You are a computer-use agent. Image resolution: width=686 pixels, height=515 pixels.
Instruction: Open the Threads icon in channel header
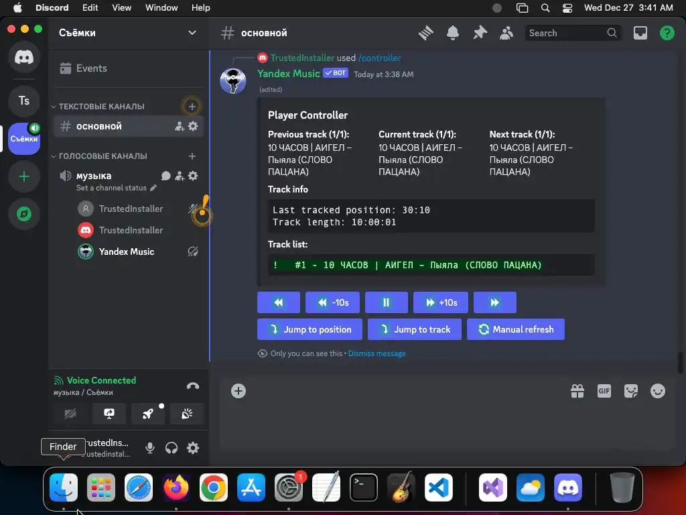tap(425, 33)
